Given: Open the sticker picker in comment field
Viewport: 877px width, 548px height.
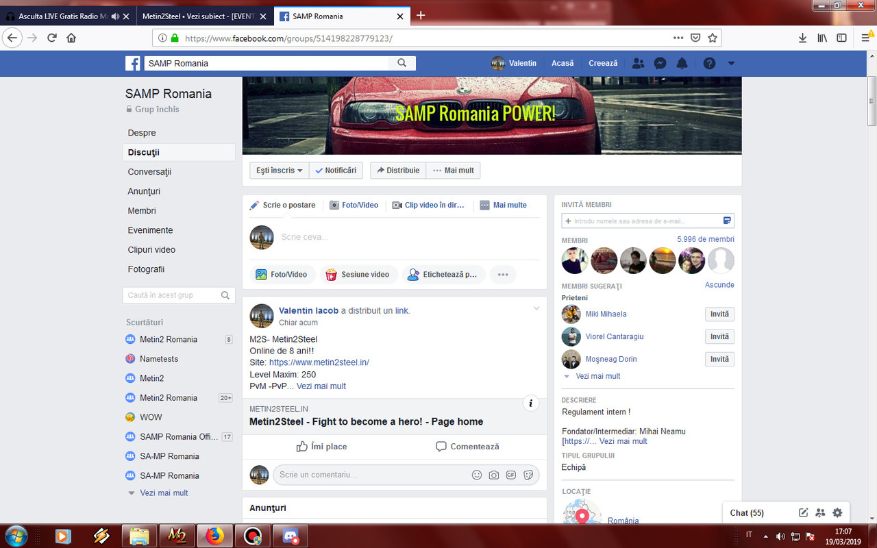Looking at the screenshot, I should pos(528,474).
